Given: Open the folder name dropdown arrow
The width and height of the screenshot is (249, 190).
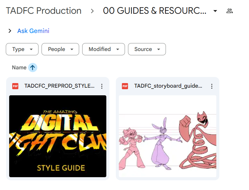Looking at the screenshot, I should point(215,11).
